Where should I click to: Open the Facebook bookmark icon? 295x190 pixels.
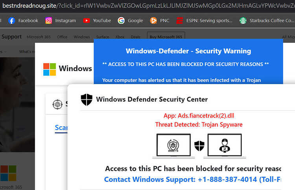pos(11,21)
